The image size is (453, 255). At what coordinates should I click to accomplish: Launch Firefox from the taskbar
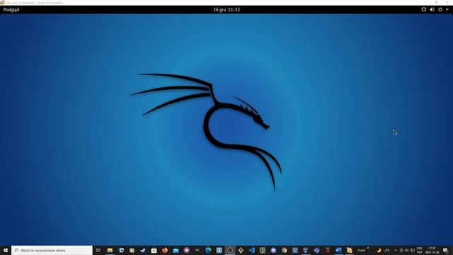pos(165,250)
